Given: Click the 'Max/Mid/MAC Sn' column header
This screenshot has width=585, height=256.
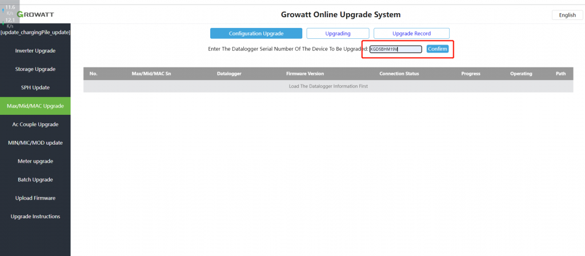Looking at the screenshot, I should (151, 74).
